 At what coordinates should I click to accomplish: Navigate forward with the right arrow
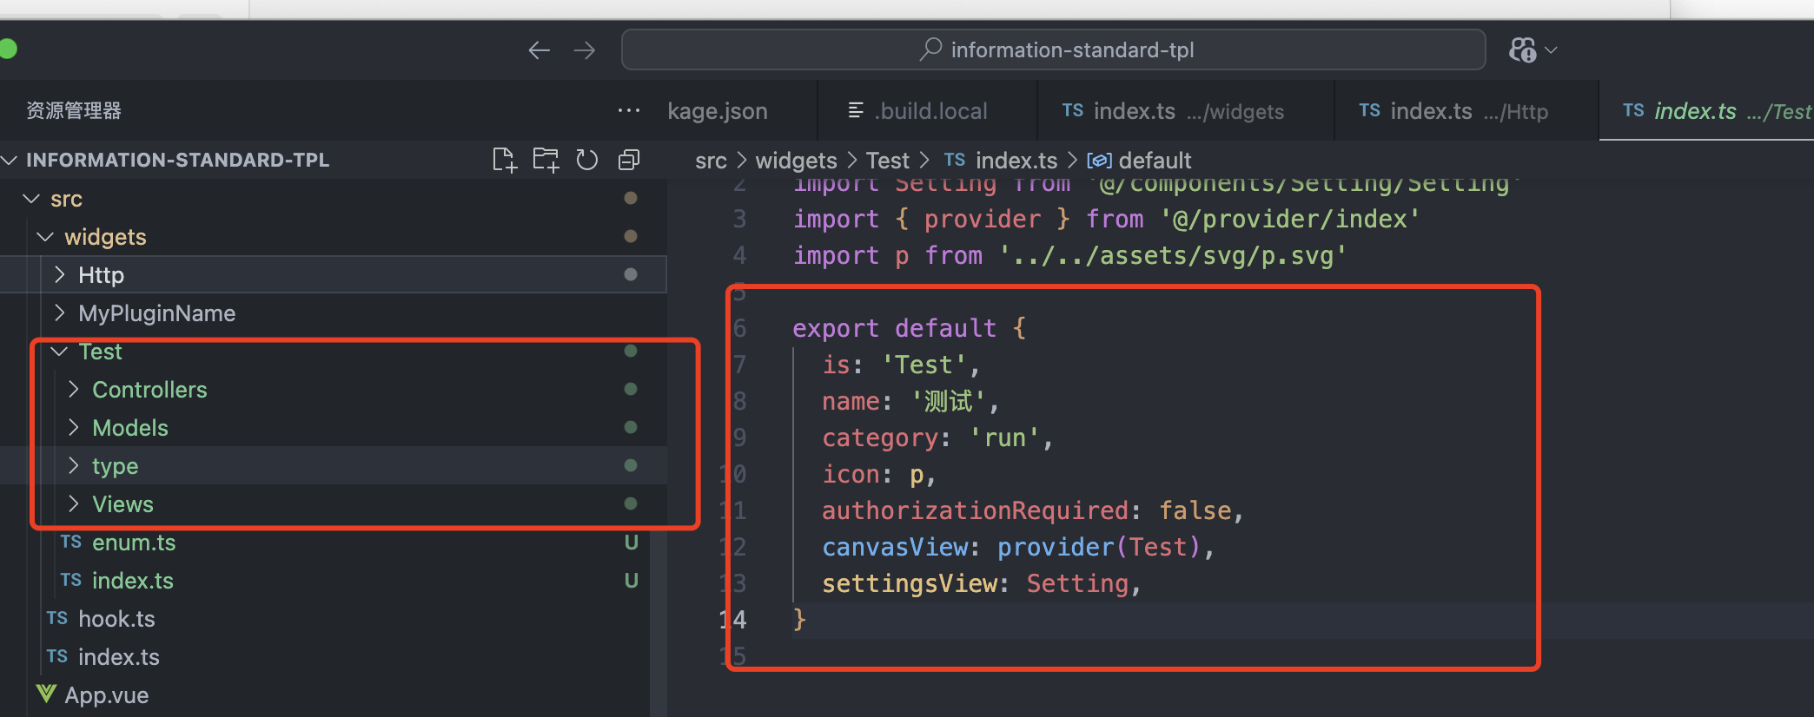(x=585, y=50)
